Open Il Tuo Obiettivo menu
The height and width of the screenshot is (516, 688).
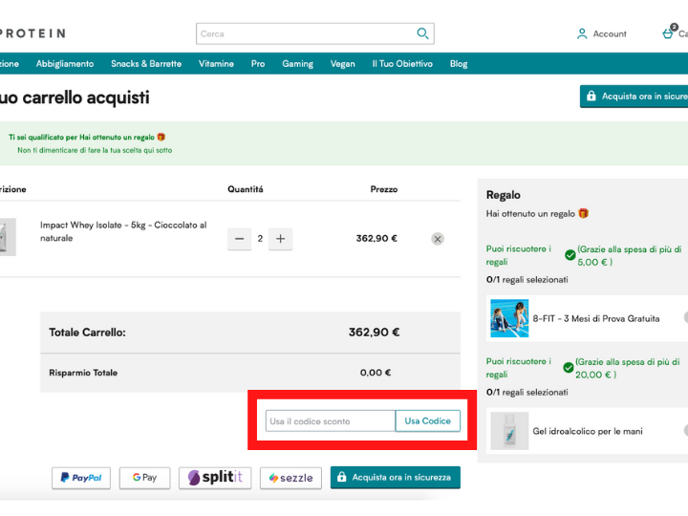(x=402, y=64)
